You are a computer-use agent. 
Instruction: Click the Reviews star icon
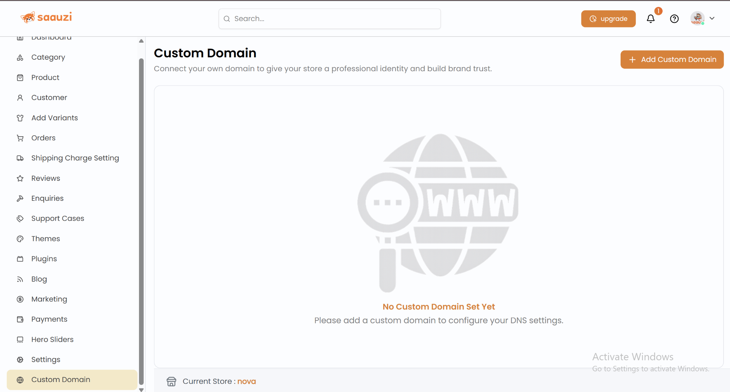tap(20, 178)
